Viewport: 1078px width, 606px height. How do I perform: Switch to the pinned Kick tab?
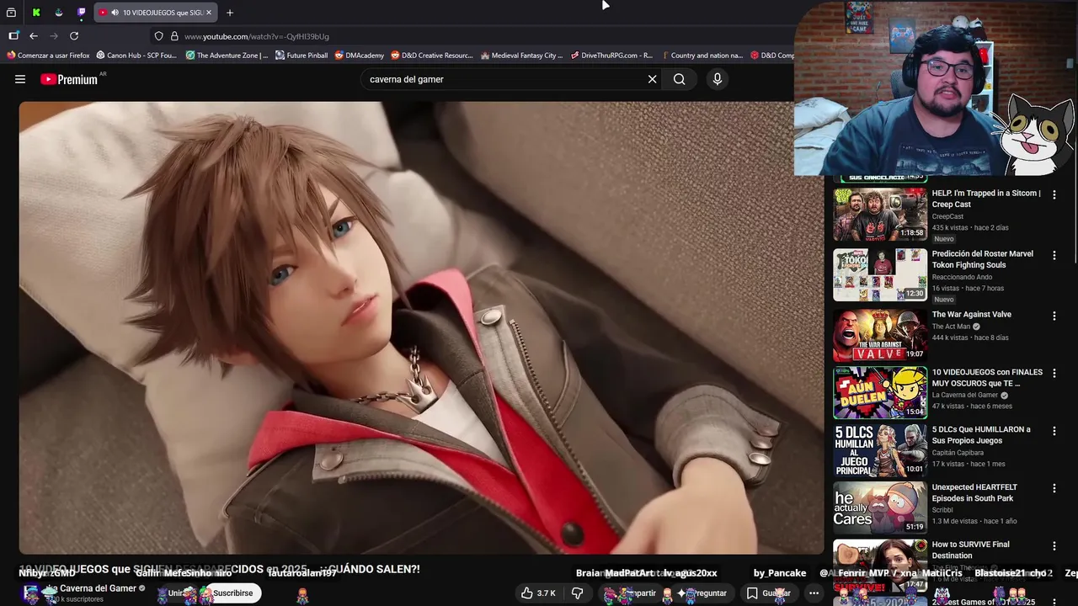pos(36,13)
